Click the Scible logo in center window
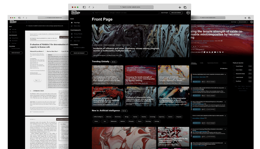The image size is (260, 149). 76,13
